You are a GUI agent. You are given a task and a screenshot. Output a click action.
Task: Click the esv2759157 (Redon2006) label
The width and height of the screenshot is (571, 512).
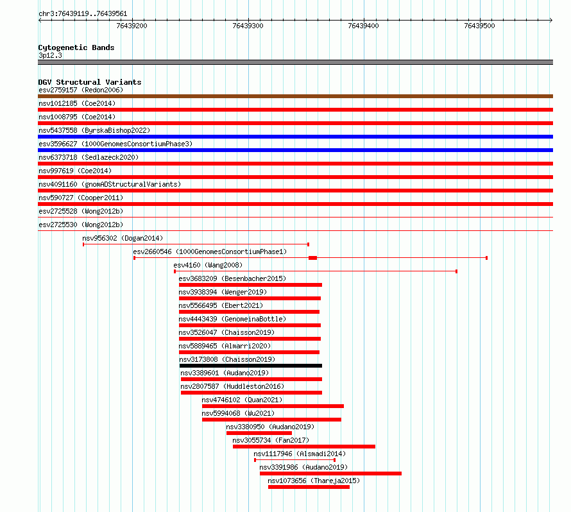(81, 90)
